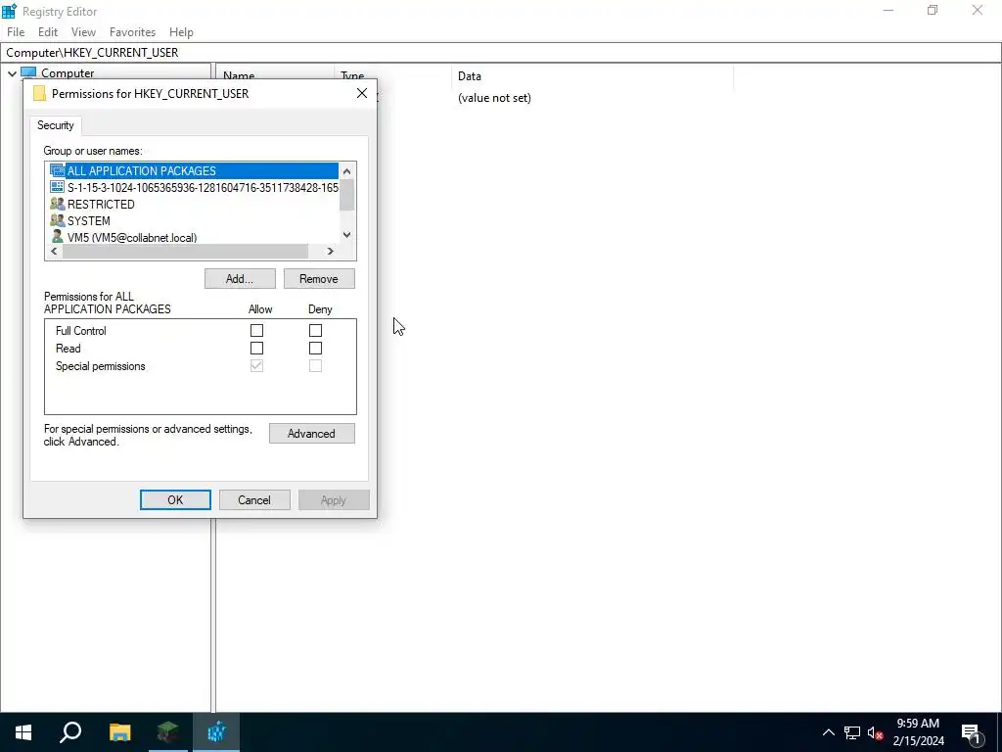
Task: Check Allow for Full Control
Action: pos(256,331)
